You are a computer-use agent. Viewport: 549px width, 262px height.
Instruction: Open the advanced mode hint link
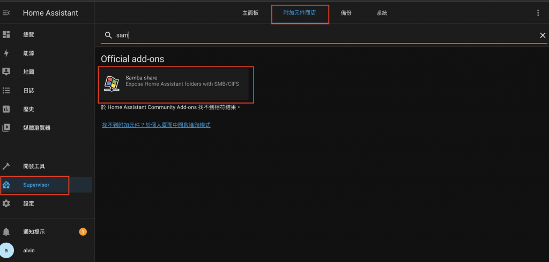click(x=156, y=125)
